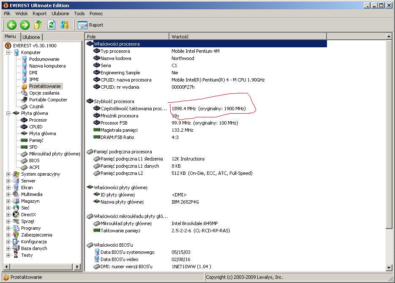
Task: Open the DirectX tree item
Action: (x=28, y=215)
